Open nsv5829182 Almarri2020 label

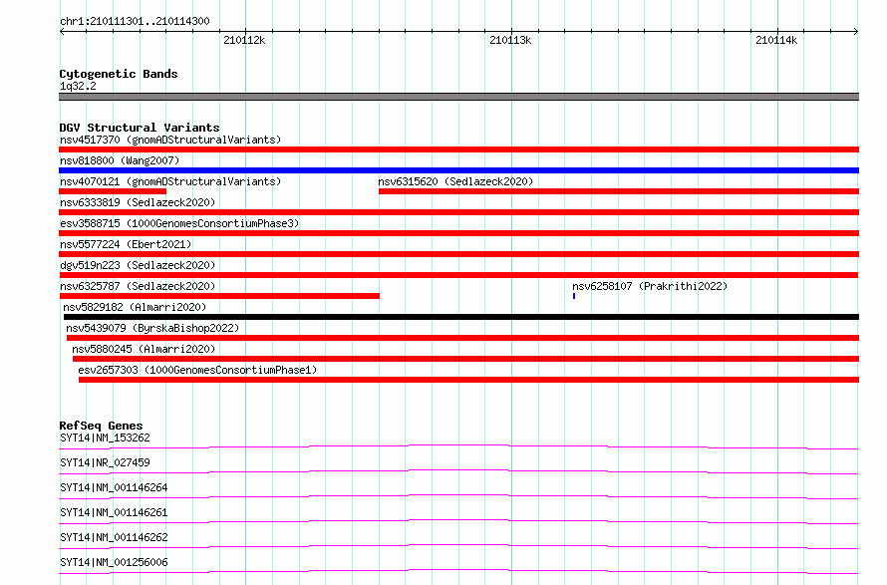click(x=135, y=307)
